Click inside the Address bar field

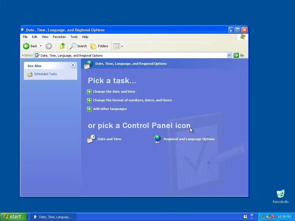coord(131,56)
